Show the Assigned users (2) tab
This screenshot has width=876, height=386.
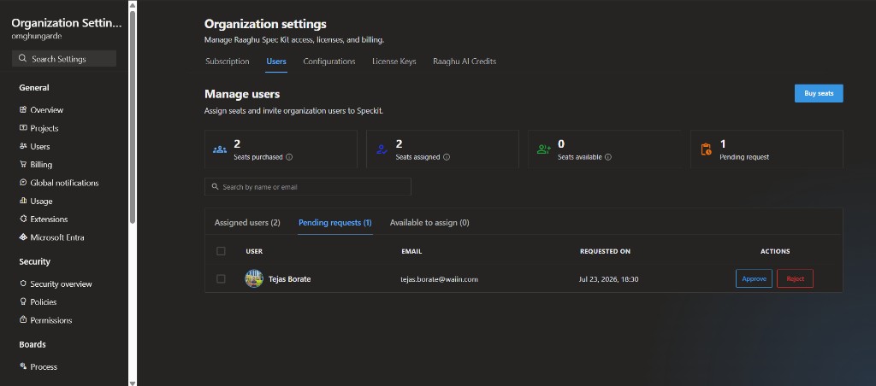click(247, 223)
